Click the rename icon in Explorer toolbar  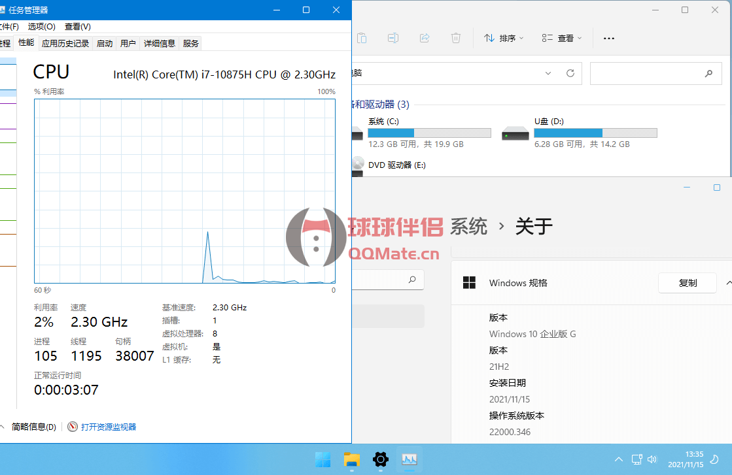[x=393, y=38]
